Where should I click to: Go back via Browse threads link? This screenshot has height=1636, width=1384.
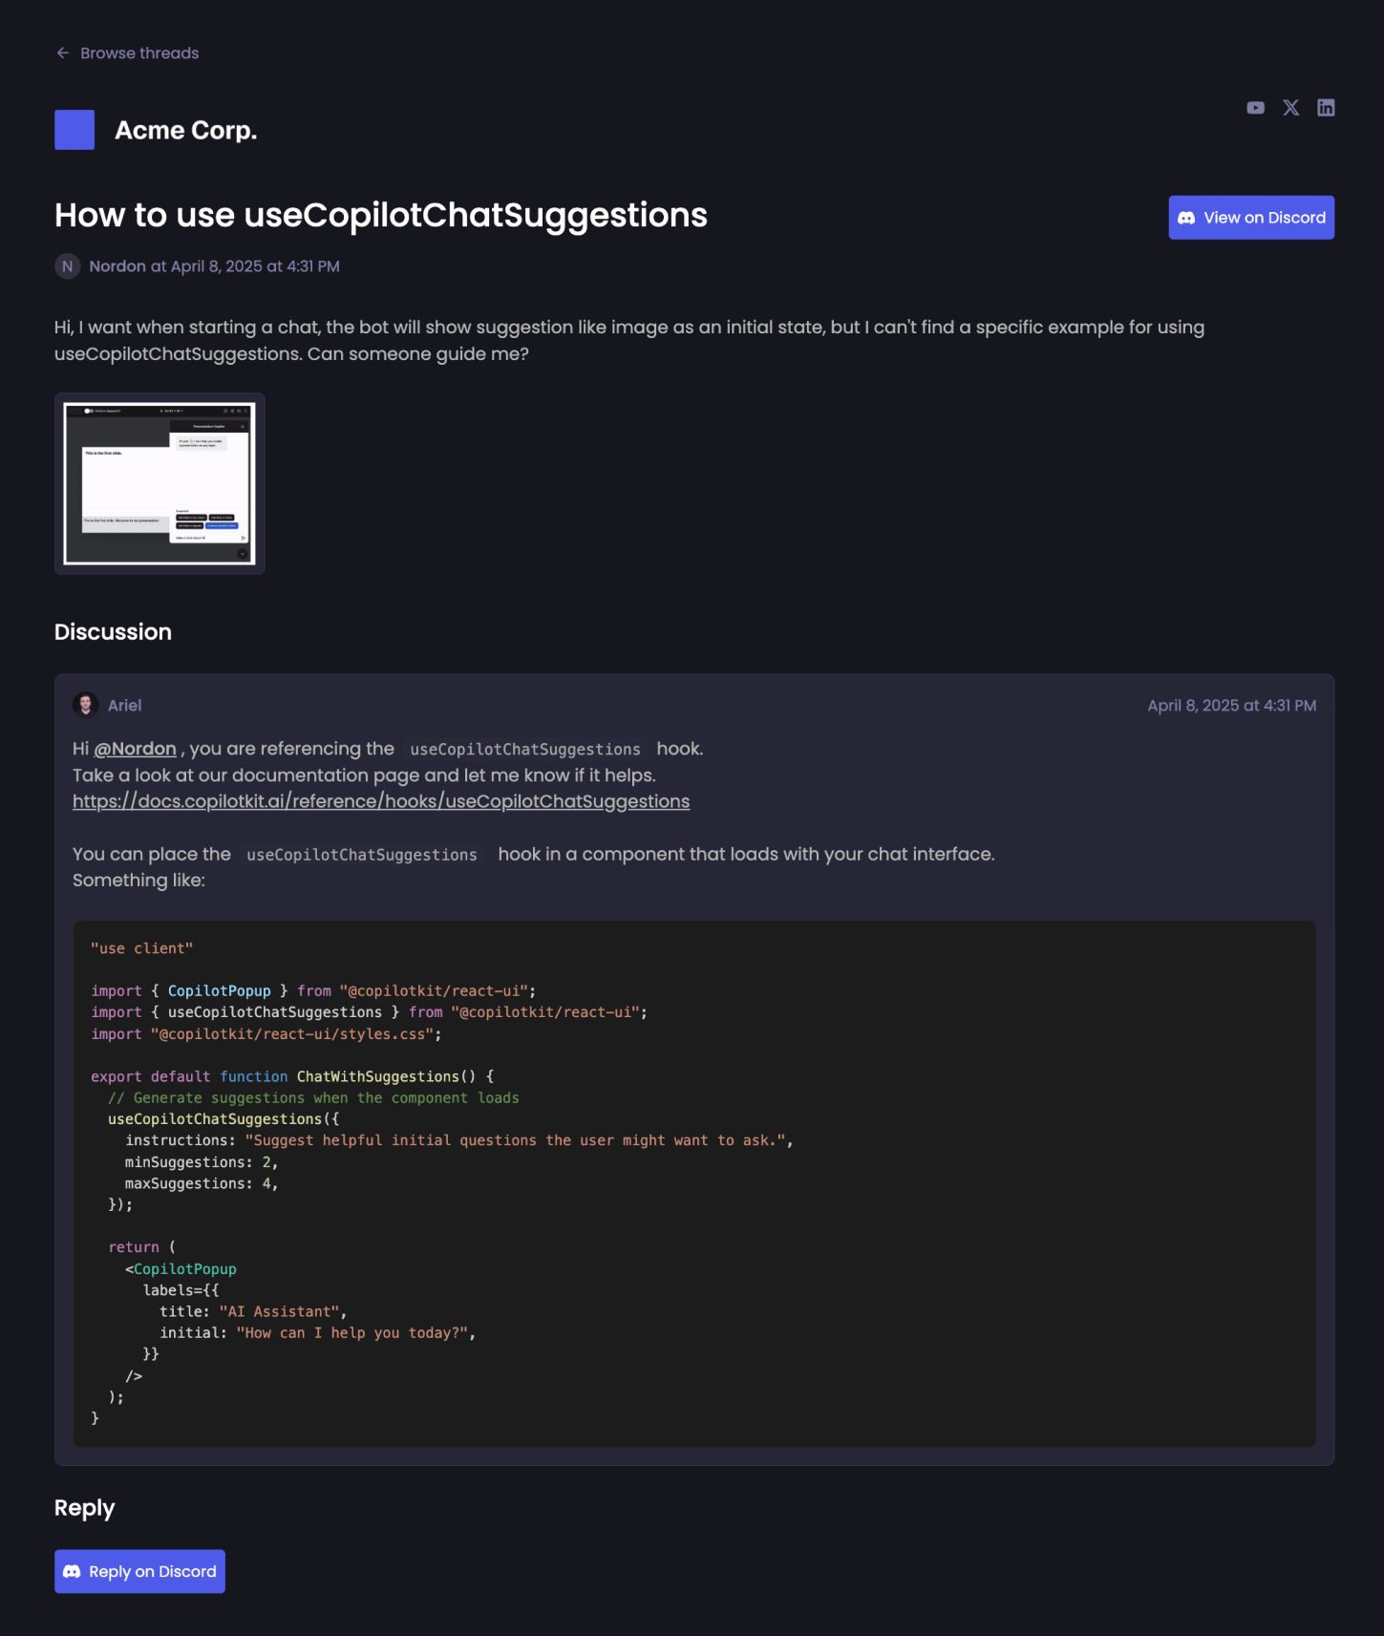(127, 53)
